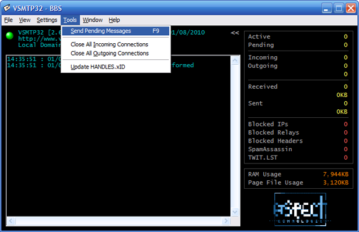
Task: Click the Aspect Technologies logo
Action: 300,209
